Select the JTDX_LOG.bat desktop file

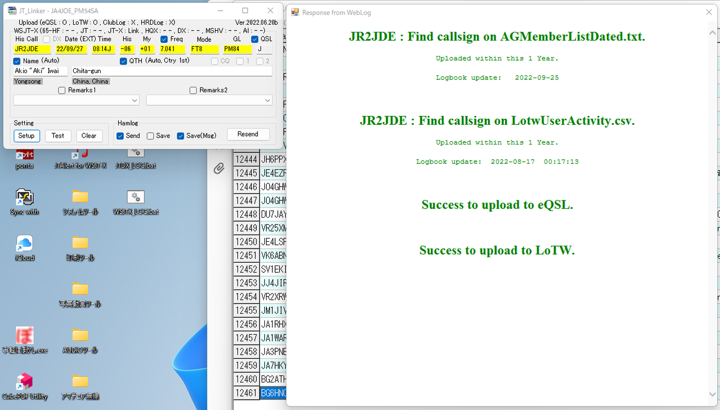(135, 157)
